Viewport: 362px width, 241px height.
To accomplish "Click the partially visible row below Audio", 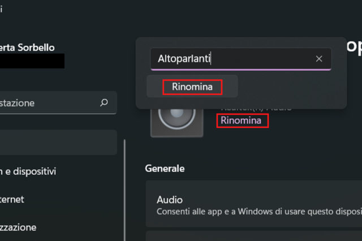I will (x=255, y=235).
